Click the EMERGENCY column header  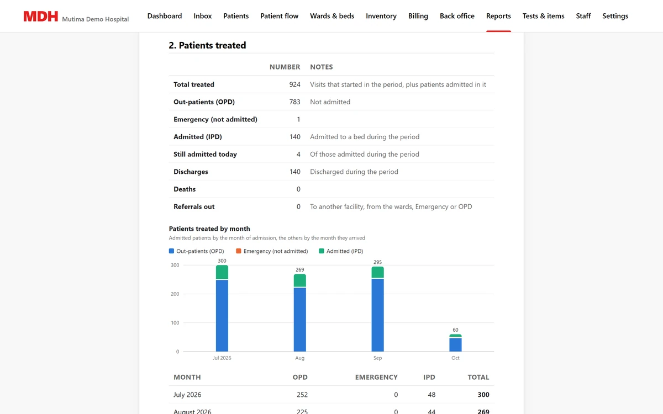(x=376, y=378)
